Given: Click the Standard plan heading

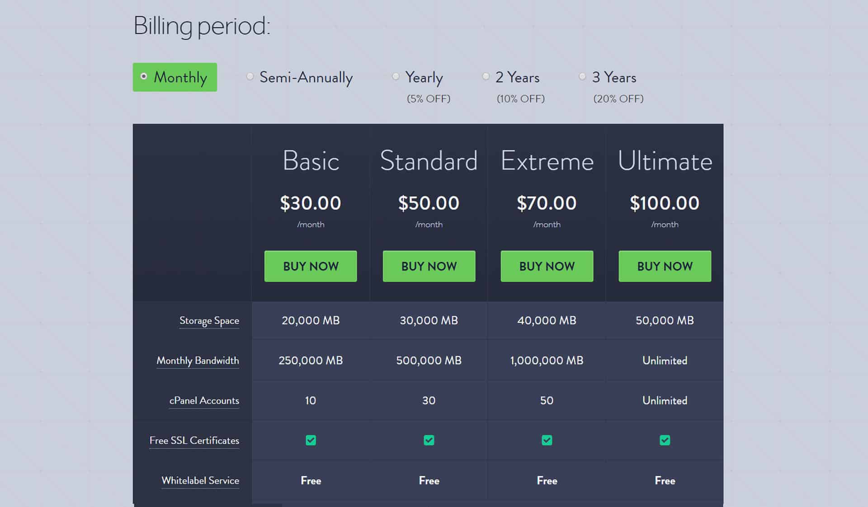Looking at the screenshot, I should pyautogui.click(x=429, y=161).
